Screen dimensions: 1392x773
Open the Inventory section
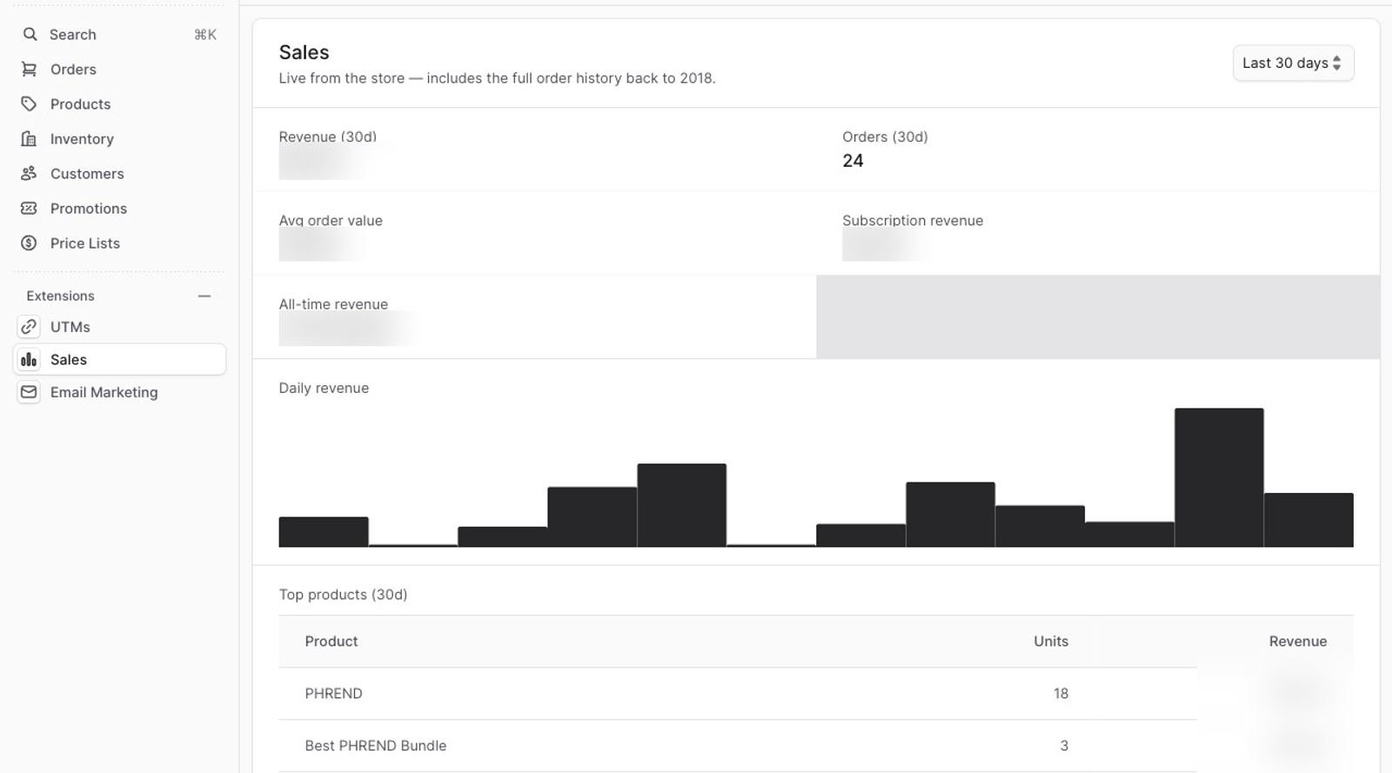(x=119, y=138)
